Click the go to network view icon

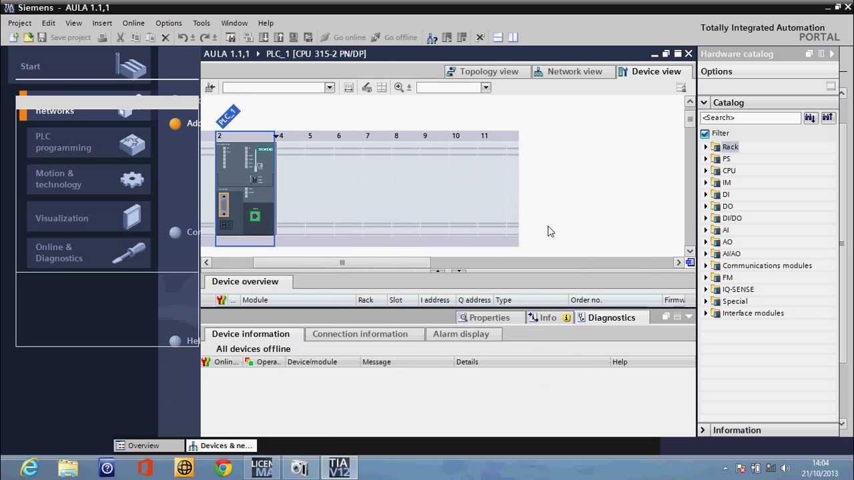210,87
